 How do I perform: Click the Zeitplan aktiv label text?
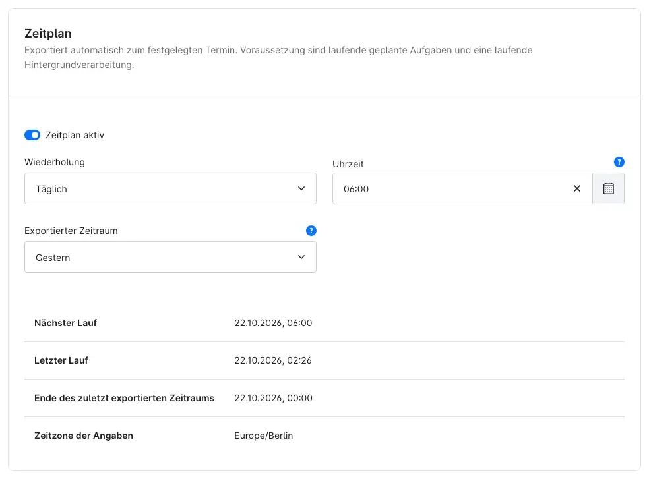pyautogui.click(x=75, y=135)
